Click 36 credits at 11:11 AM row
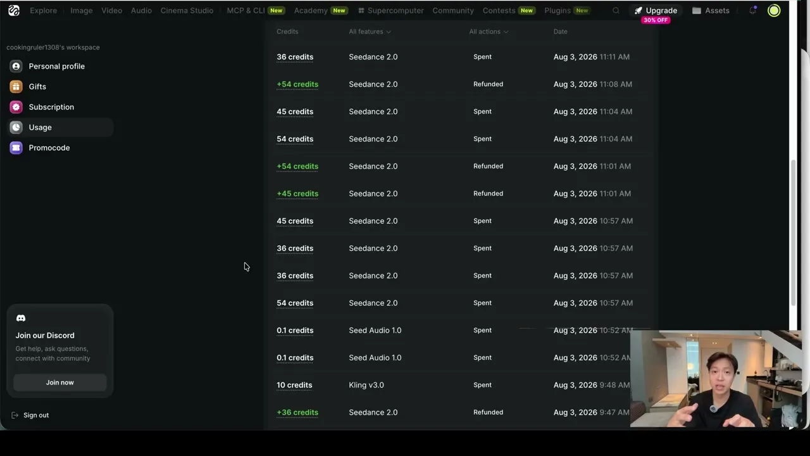Viewport: 810px width, 456px height. (x=295, y=57)
